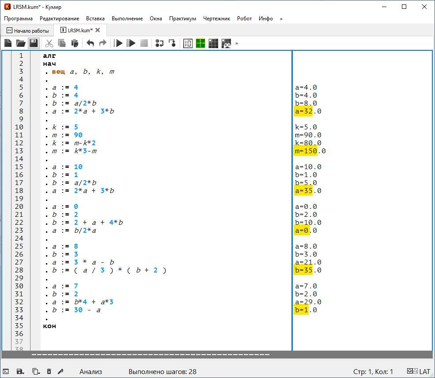Open the Чертежник menu

point(217,19)
